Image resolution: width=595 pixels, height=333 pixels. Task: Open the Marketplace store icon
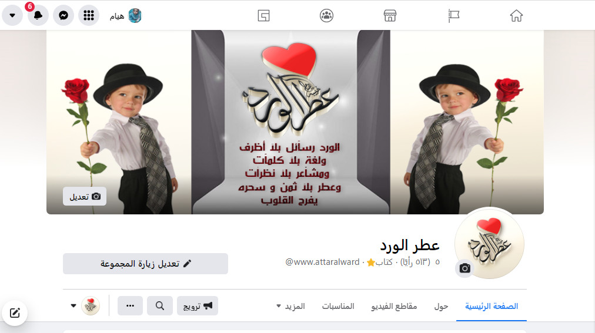[x=390, y=15]
